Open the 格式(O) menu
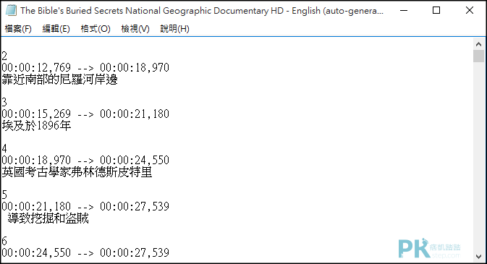The width and height of the screenshot is (487, 264). click(96, 29)
